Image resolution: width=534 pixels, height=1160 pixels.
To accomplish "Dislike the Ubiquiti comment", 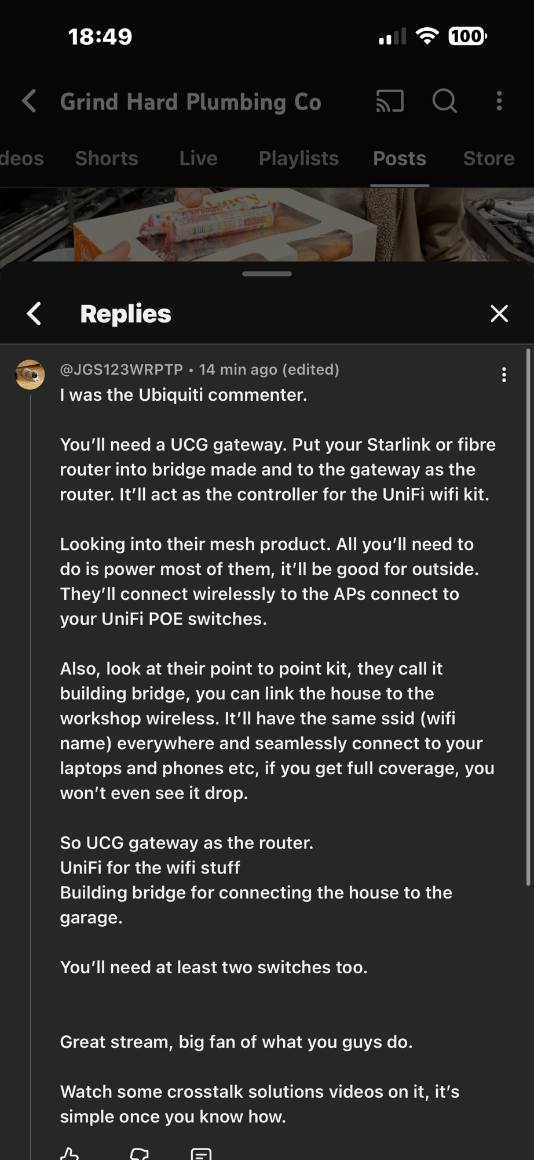I will click(140, 1153).
